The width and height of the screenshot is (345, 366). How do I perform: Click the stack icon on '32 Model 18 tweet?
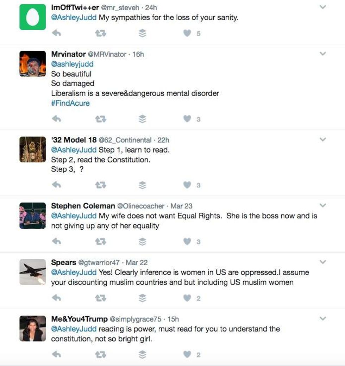point(142,185)
